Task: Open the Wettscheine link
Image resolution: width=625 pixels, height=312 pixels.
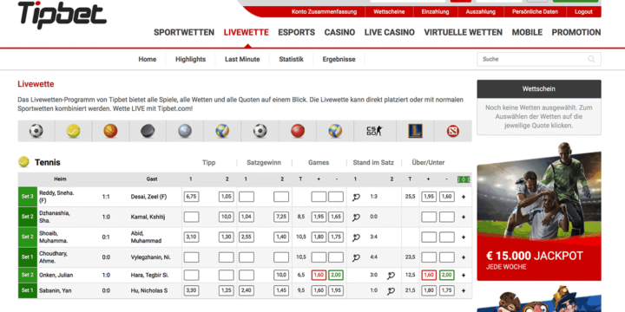Action: click(389, 12)
